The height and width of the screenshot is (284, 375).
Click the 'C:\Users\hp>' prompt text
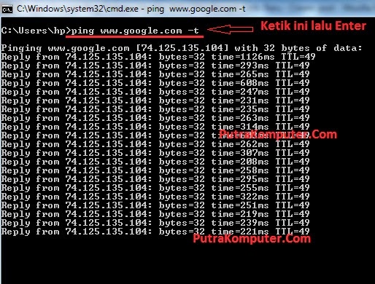[36, 31]
